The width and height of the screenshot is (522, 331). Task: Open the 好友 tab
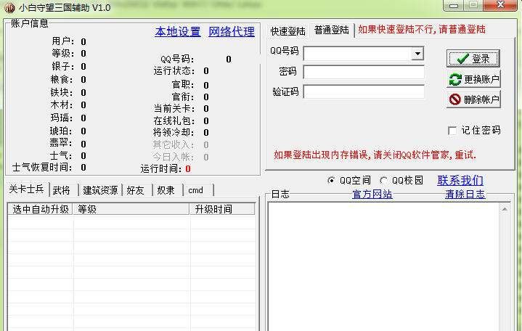pos(136,190)
